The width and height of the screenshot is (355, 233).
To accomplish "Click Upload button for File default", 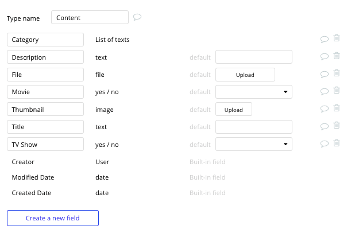I will 245,75.
